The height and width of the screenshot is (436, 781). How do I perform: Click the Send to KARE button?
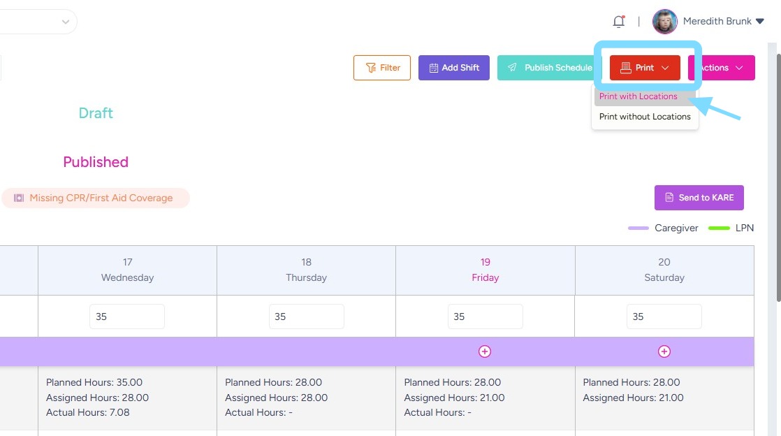tap(699, 198)
